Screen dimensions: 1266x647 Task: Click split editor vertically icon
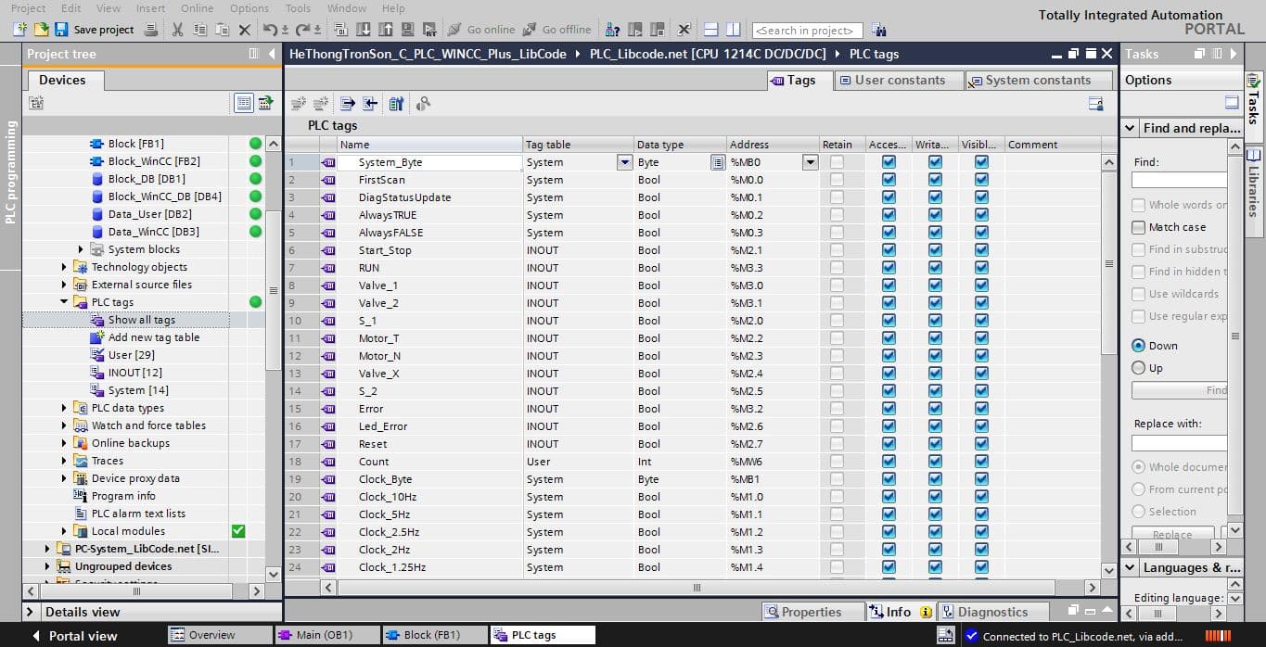point(734,30)
